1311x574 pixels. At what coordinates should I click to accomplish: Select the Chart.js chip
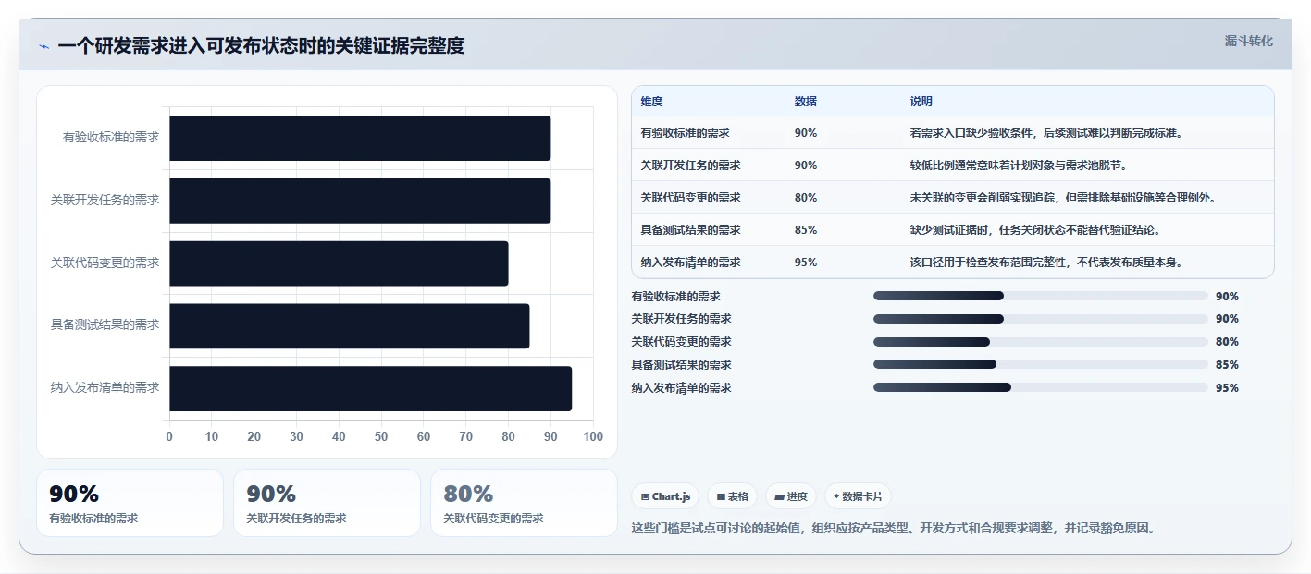[x=665, y=496]
